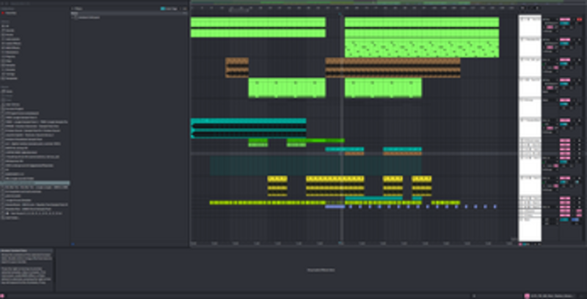Select the highlighted item in browser places list

pyautogui.click(x=34, y=183)
